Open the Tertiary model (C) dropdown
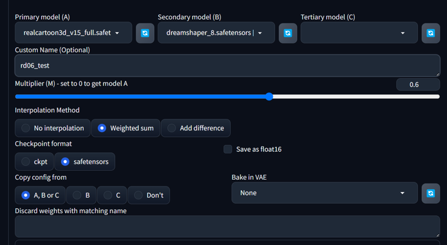 [x=359, y=33]
